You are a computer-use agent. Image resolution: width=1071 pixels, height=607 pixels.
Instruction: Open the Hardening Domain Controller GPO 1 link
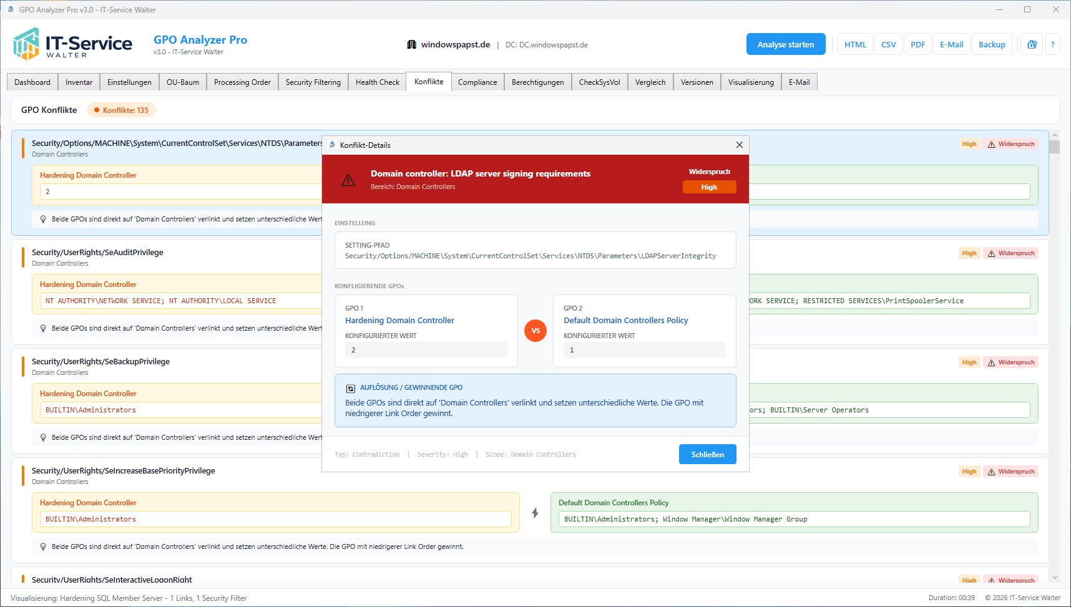click(x=399, y=320)
